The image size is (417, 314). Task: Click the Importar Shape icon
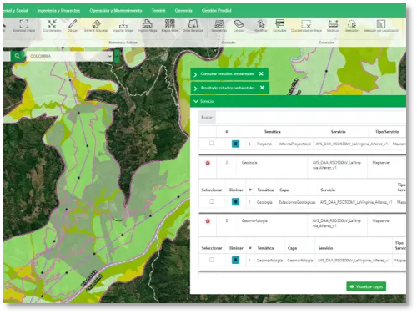123,24
